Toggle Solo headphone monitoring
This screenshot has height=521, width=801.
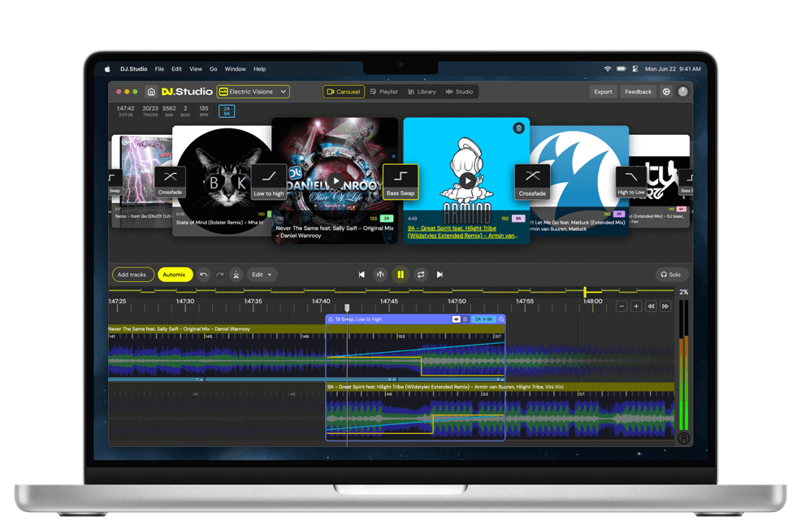pos(670,275)
